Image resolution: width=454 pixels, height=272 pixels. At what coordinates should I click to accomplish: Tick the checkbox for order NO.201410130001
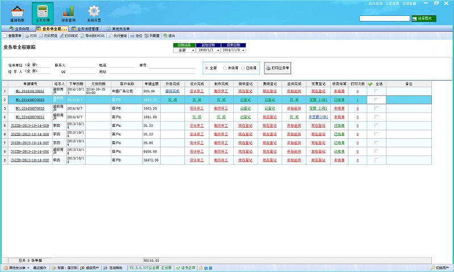(376, 91)
